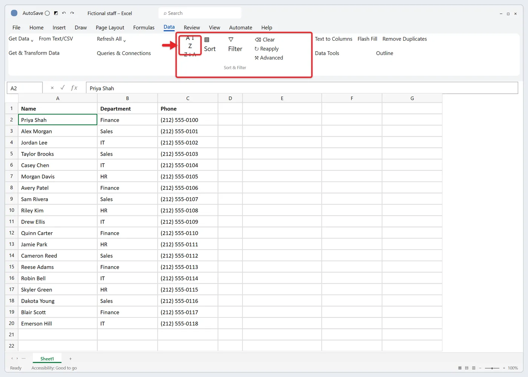The height and width of the screenshot is (377, 528).
Task: Click the Search box in title bar
Action: click(x=200, y=13)
